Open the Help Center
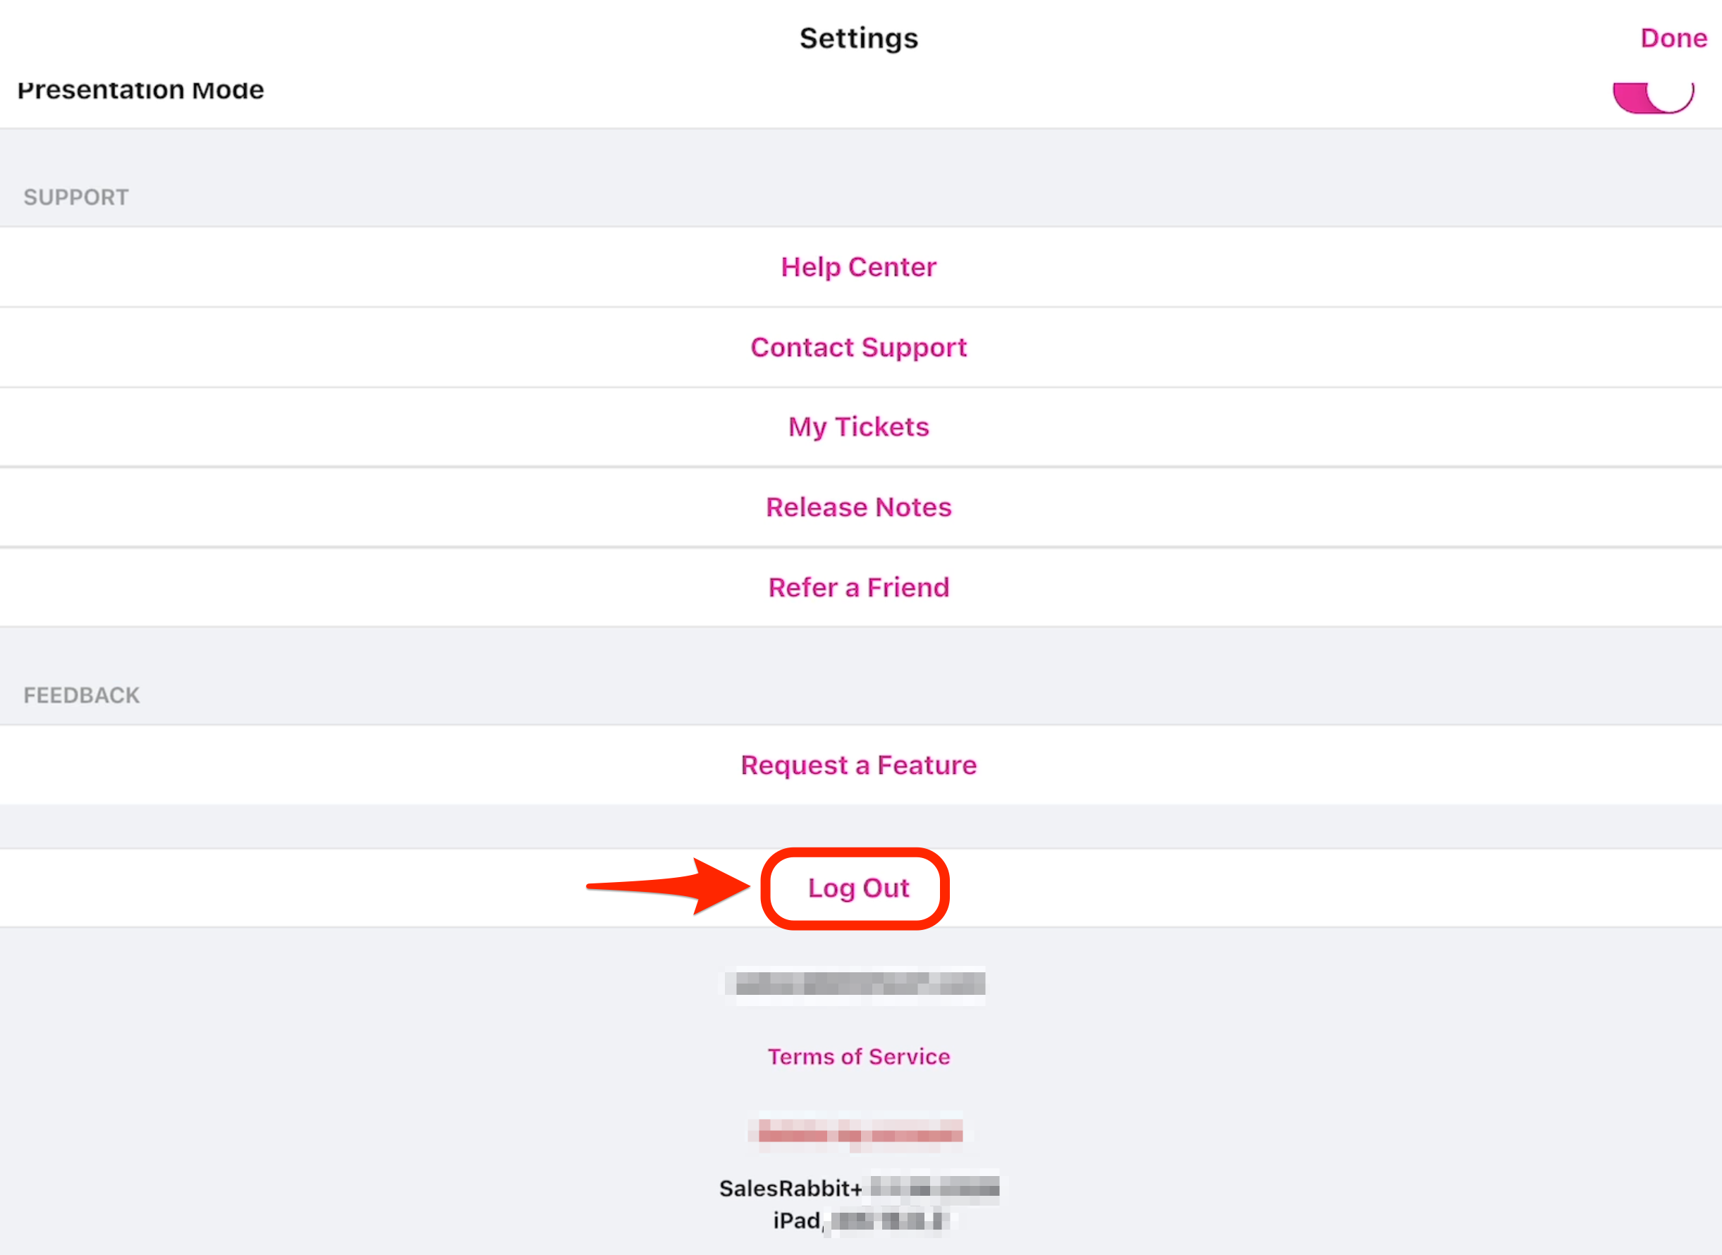This screenshot has height=1255, width=1722. pos(858,267)
